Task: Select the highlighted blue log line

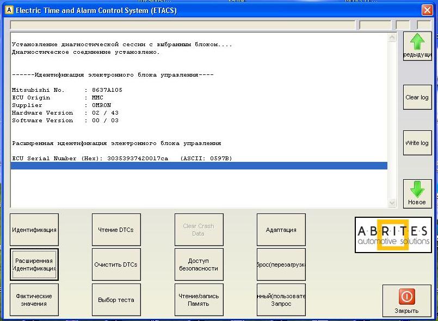Action: click(x=199, y=166)
